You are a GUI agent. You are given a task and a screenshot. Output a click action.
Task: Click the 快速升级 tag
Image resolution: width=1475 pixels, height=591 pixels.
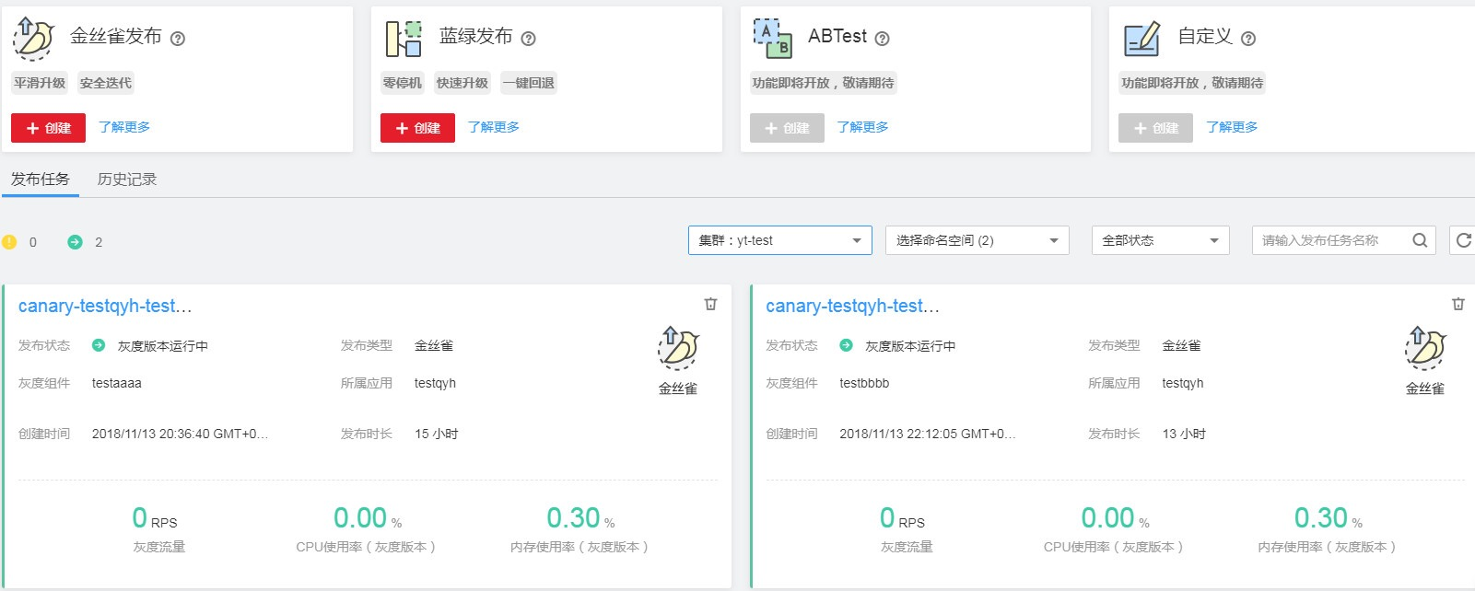coord(462,83)
